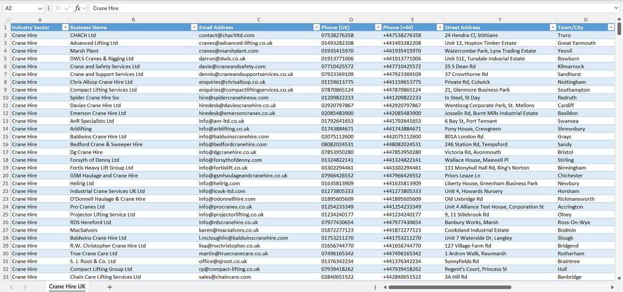Select cell info@icsuk-ltd.com
The height and width of the screenshot is (292, 623).
pyautogui.click(x=259, y=191)
